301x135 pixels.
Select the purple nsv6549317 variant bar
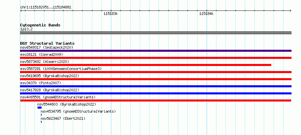point(156,51)
